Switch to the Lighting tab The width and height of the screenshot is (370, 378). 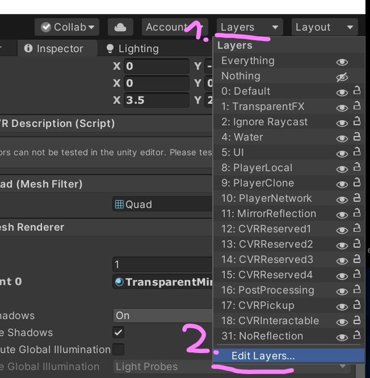[x=132, y=49]
